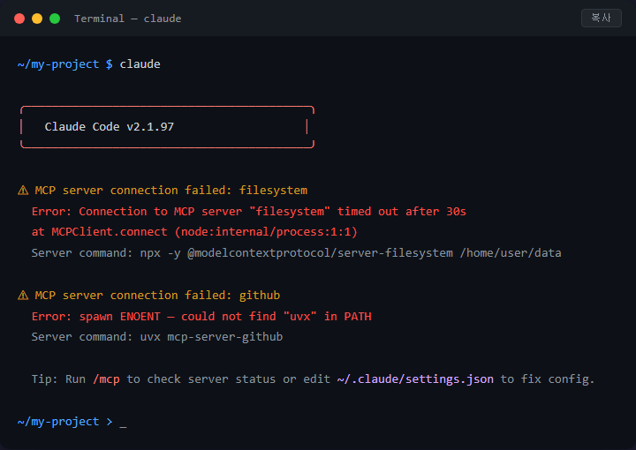Image resolution: width=636 pixels, height=450 pixels.
Task: Click the '~/my-project >' bottom prompt path
Action: (64, 422)
